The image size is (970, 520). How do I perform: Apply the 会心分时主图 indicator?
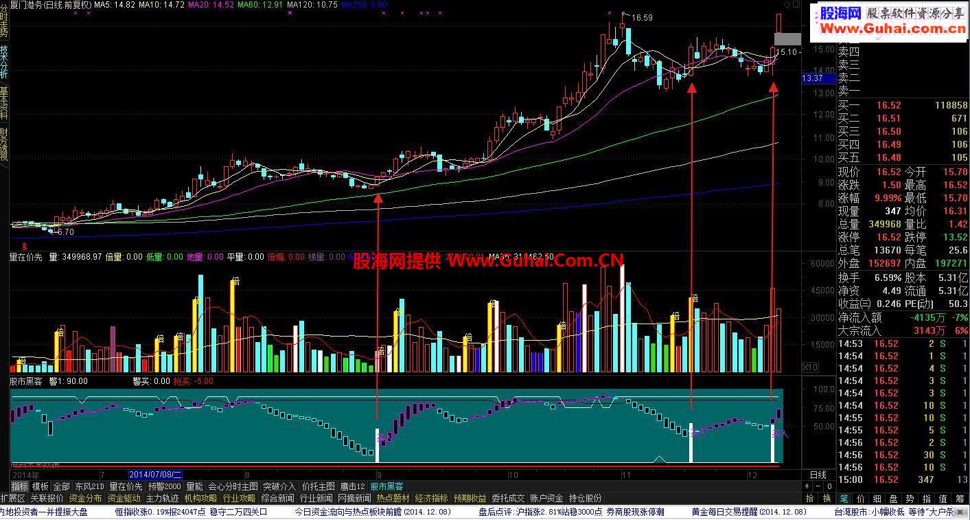233,486
